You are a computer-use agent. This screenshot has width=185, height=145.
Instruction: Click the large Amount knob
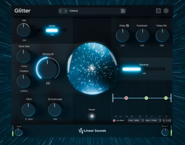point(48,69)
